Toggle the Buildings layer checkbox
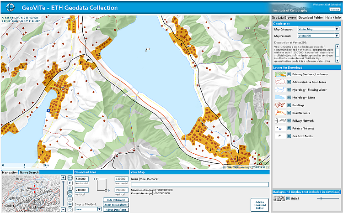Screen dimensions: 343x213 pos(289,105)
